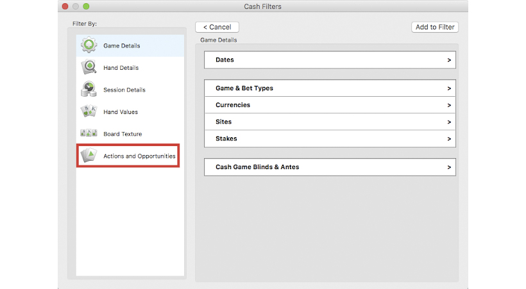This screenshot has width=526, height=289.
Task: Expand the Currencies chevron arrow
Action: (449, 105)
